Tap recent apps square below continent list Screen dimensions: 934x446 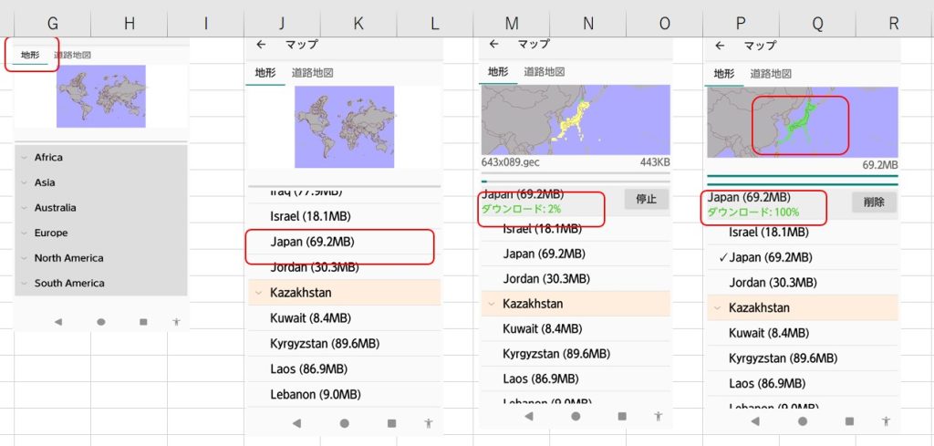point(143,322)
